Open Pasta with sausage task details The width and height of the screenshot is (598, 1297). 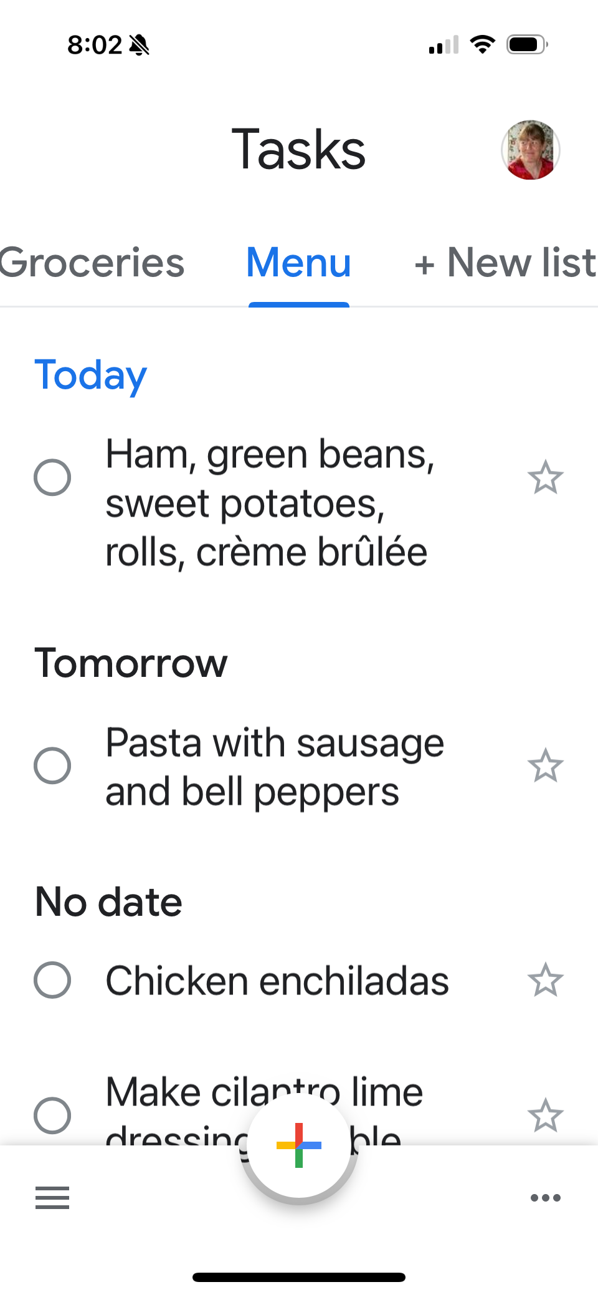pyautogui.click(x=275, y=767)
